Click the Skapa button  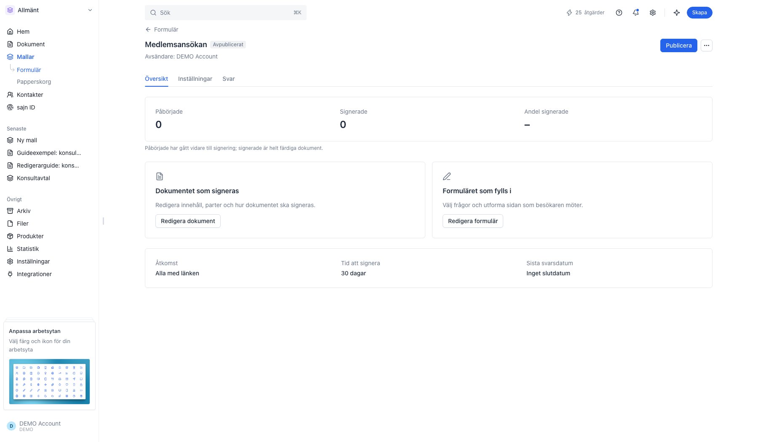699,13
